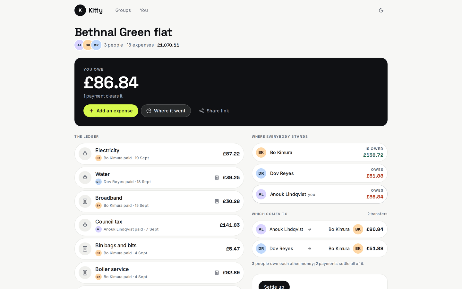Click the small DR payer avatar under Water
This screenshot has width=462, height=289.
98,182
